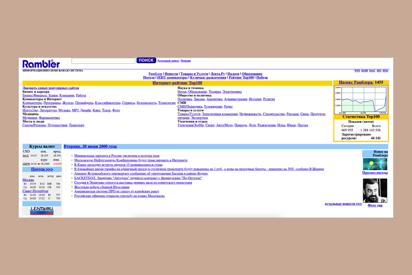Click the Rambler logo
412x275 pixels.
(41, 63)
